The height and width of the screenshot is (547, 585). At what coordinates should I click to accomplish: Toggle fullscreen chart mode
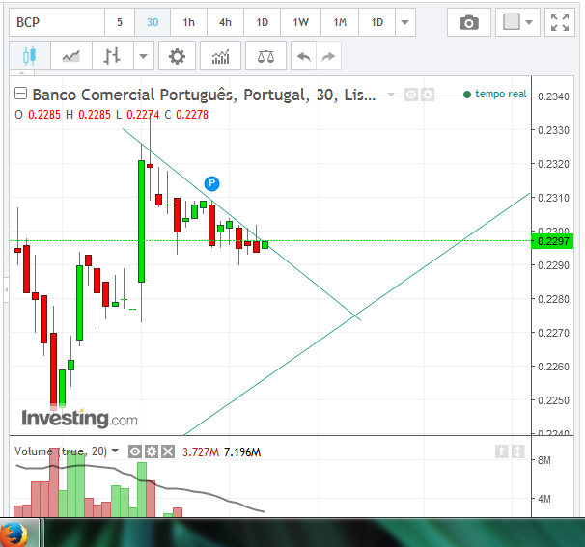pyautogui.click(x=560, y=22)
